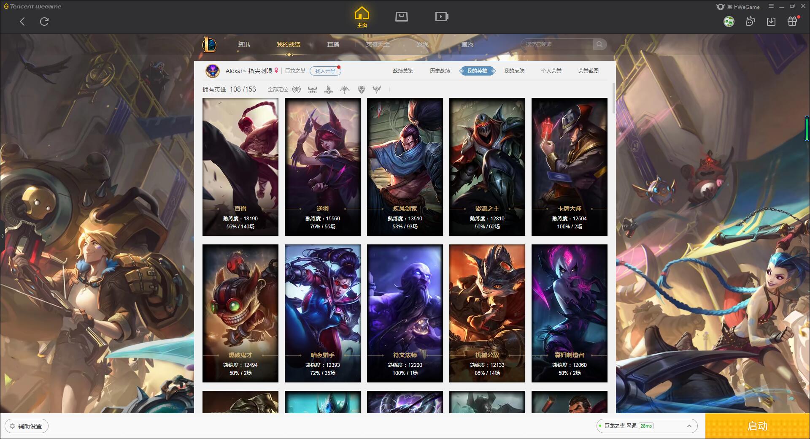Screen dimensions: 810x439
Task: Switch to 战绩总览 sub-tab
Action: 403,71
